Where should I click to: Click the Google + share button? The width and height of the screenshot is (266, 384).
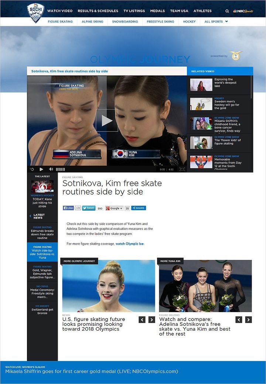114,208
